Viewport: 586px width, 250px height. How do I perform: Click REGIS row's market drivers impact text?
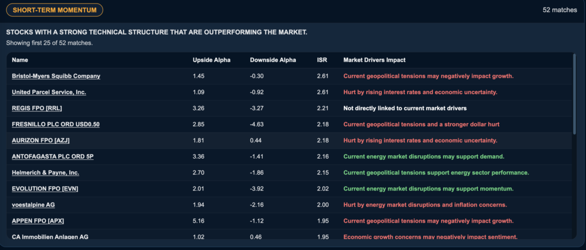click(x=405, y=108)
